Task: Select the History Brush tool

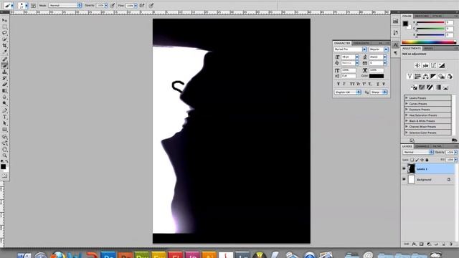Action: tap(4, 78)
